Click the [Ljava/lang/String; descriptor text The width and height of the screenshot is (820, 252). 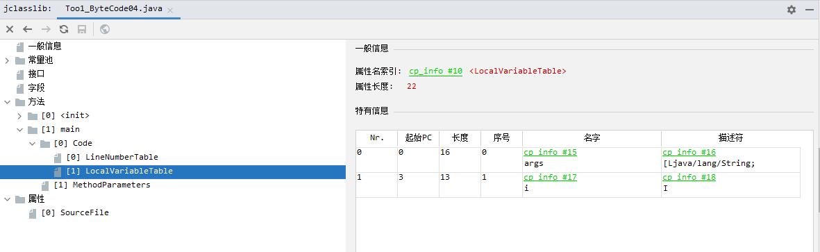pyautogui.click(x=709, y=164)
